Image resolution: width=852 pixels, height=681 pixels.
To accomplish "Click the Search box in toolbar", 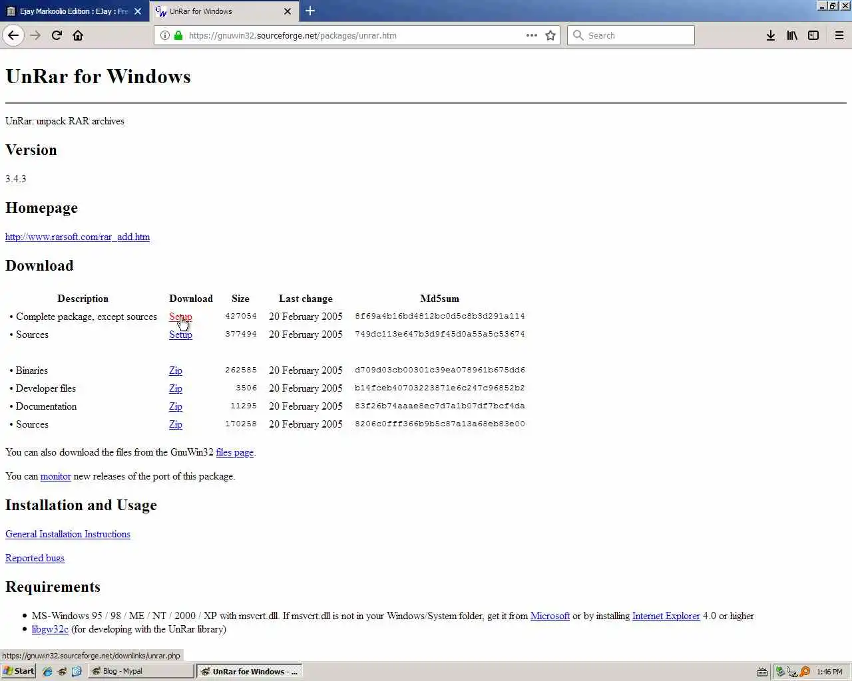I will [630, 35].
